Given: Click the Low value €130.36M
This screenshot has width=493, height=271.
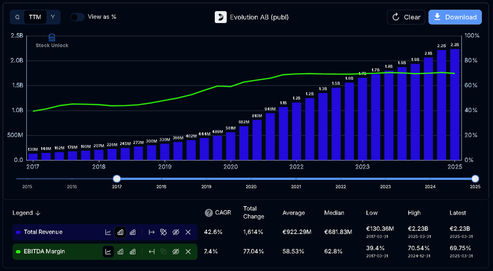Looking at the screenshot, I should (x=380, y=228).
